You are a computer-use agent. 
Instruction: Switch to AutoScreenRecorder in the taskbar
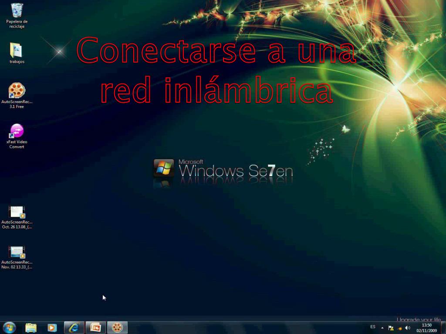coord(117,328)
